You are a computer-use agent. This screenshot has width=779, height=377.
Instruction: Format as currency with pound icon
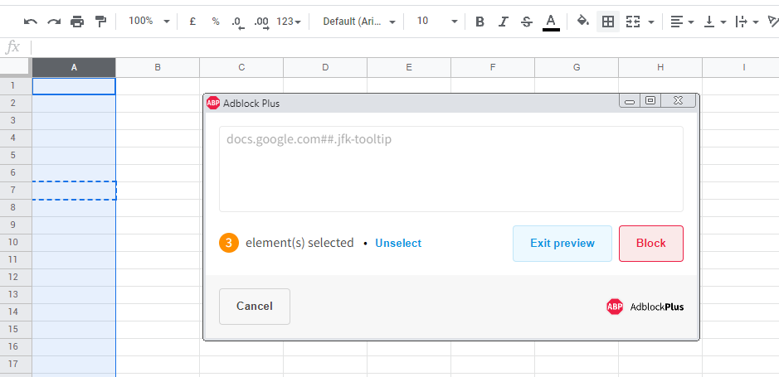[x=192, y=22]
